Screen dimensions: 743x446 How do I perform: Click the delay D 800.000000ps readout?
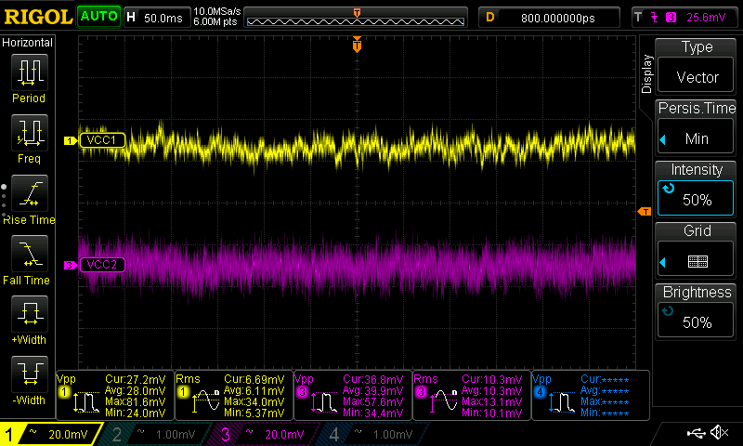549,18
